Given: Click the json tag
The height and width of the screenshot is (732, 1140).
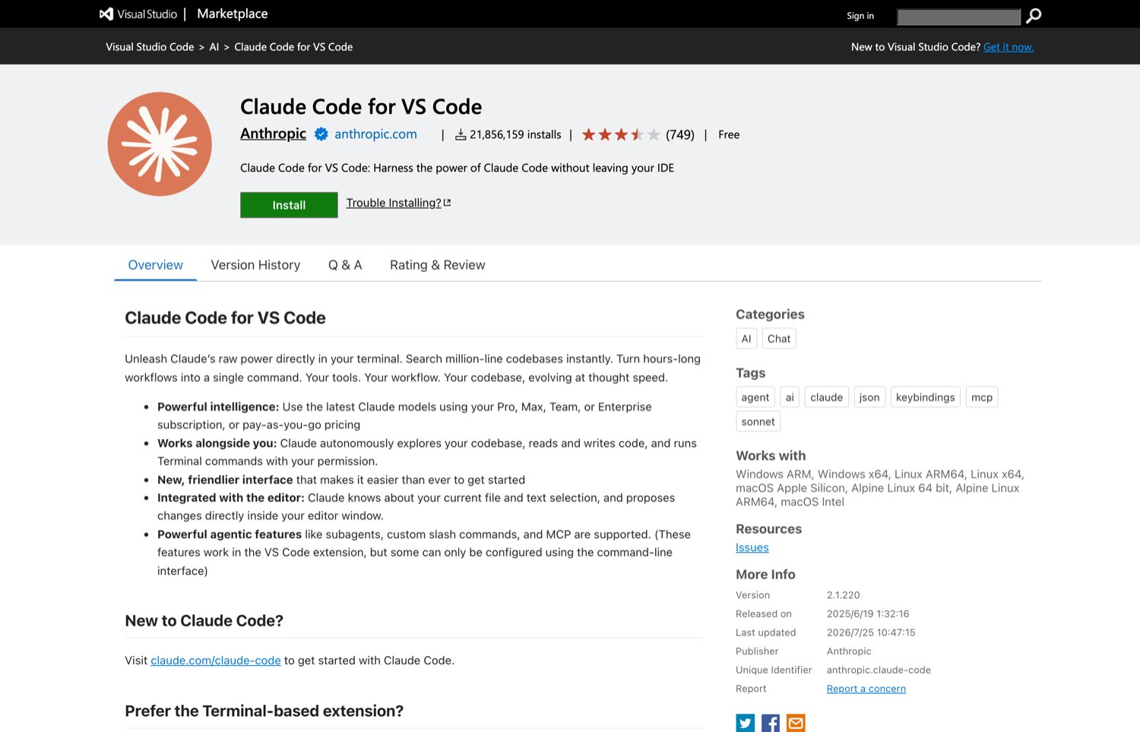Looking at the screenshot, I should click(869, 397).
